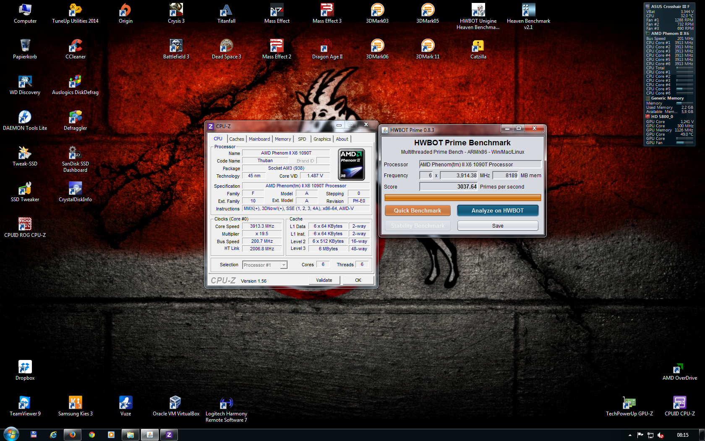Open the About tab in CPU-Z
The height and width of the screenshot is (441, 705).
[342, 139]
